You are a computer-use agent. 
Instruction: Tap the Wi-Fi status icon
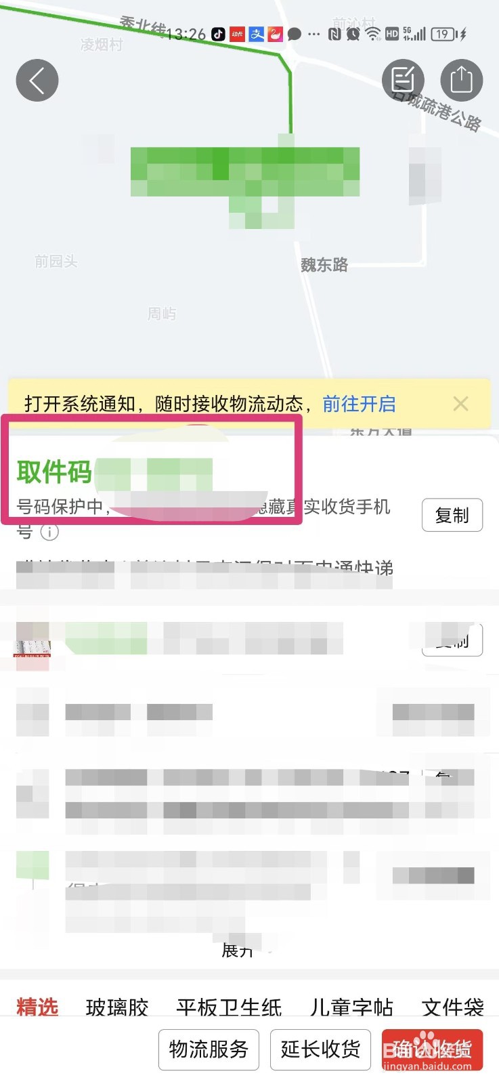(372, 34)
